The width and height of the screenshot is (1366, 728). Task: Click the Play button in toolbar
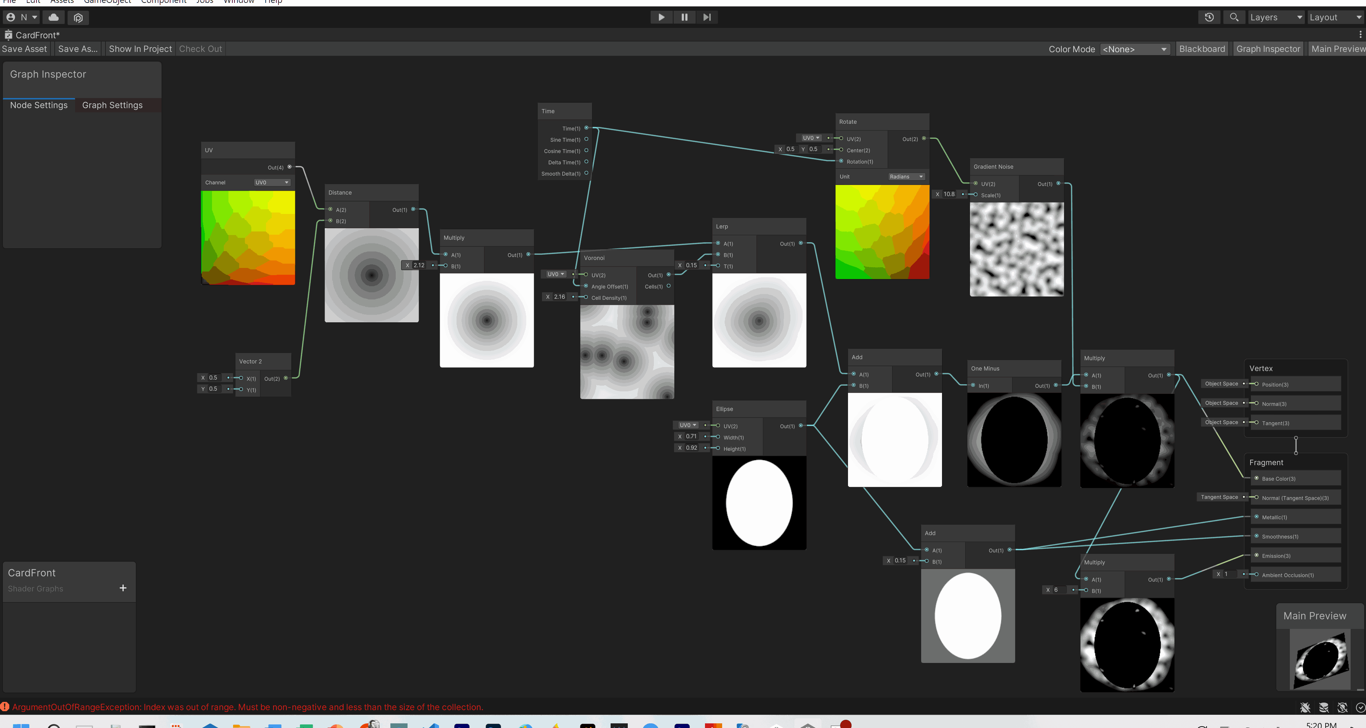(661, 17)
